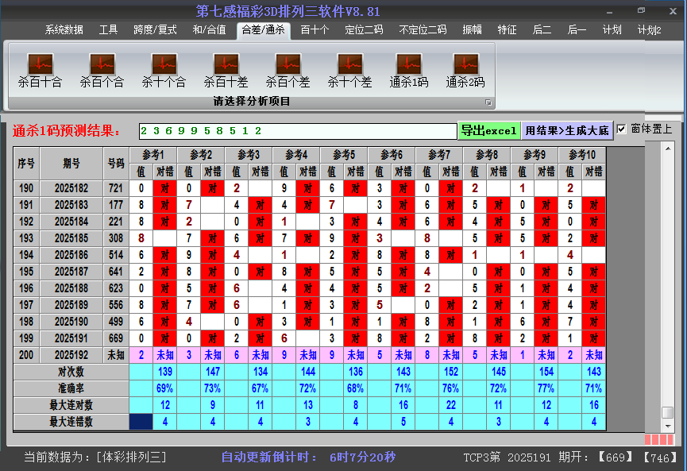This screenshot has height=471, width=687.
Task: Open the 杀百个差 analysis icon
Action: click(288, 71)
